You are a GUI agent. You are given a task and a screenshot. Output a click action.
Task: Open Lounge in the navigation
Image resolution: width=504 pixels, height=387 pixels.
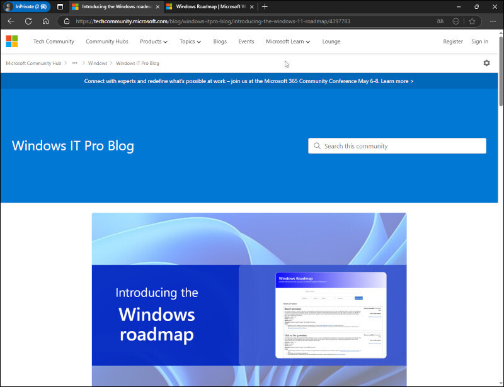pos(331,42)
